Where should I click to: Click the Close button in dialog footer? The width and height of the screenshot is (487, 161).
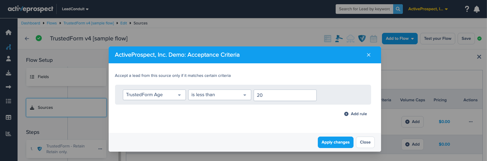[365, 142]
